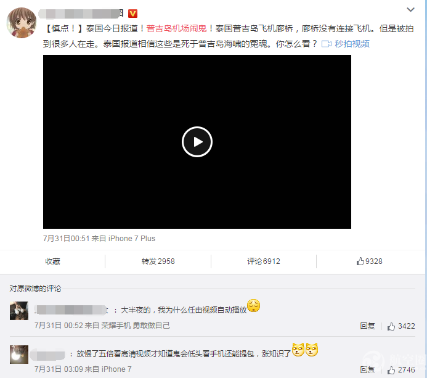Open first commenter's avatar thumbnail
This screenshot has height=378, width=427.
pos(19,311)
